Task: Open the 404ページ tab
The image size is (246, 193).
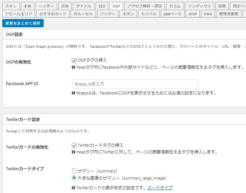Action: coord(172,14)
